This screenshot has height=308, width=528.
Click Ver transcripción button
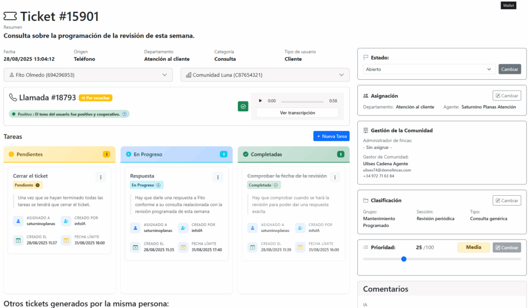[x=297, y=113]
